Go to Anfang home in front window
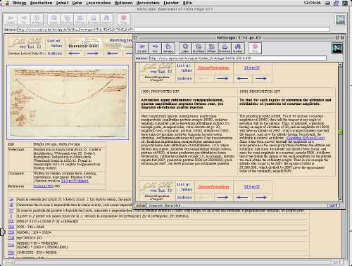 (x=168, y=48)
